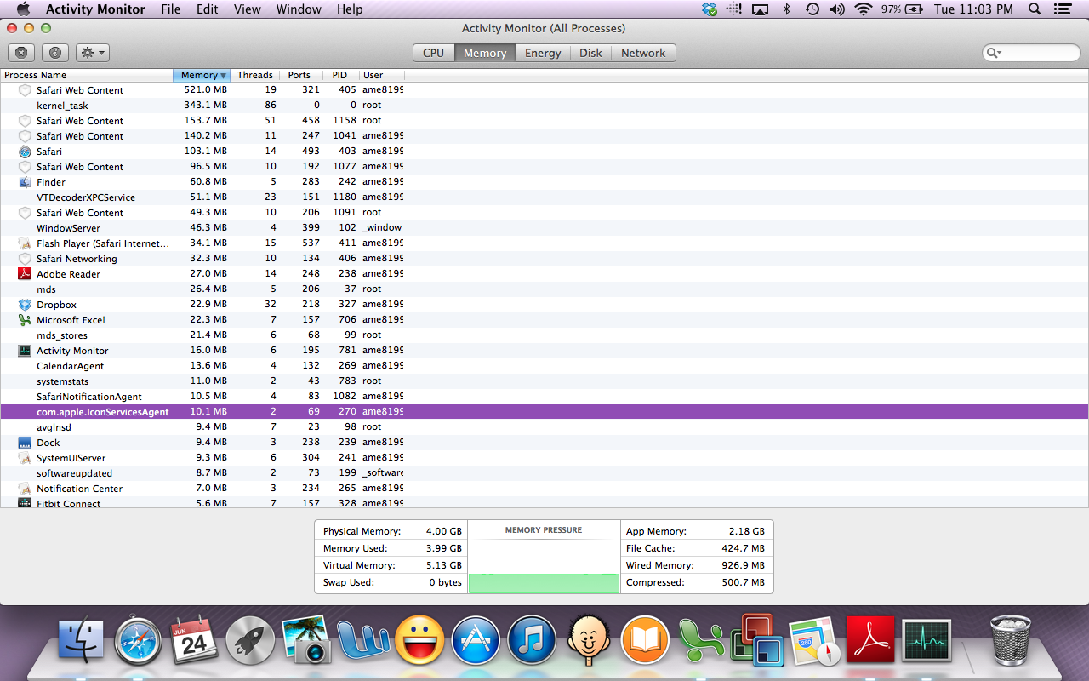This screenshot has width=1089, height=681.
Task: Sort by Threads column header
Action: coord(254,75)
